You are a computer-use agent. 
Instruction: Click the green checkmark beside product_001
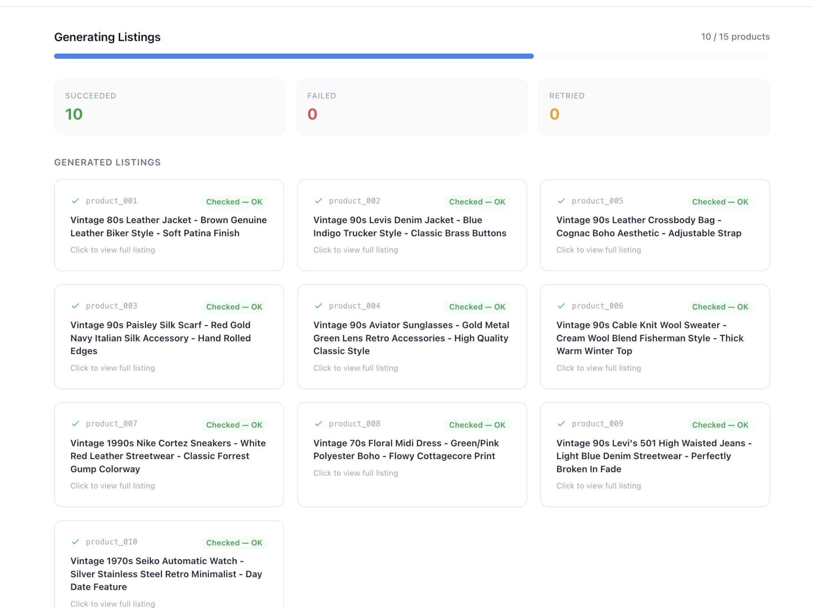tap(75, 201)
